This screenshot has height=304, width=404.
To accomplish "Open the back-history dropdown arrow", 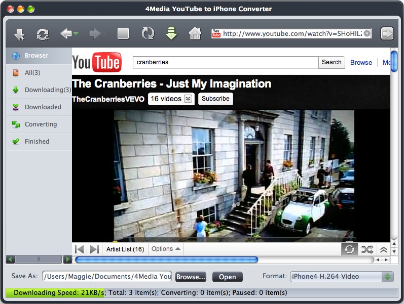I will coord(76,34).
